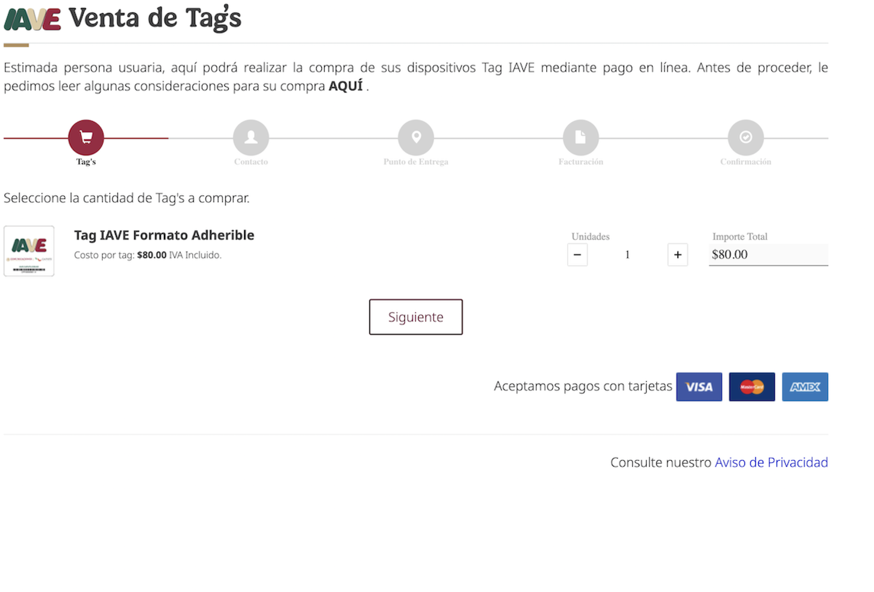Click the 'Venta de Tag's' page heading
Screen dimensions: 874x592
[x=155, y=18]
